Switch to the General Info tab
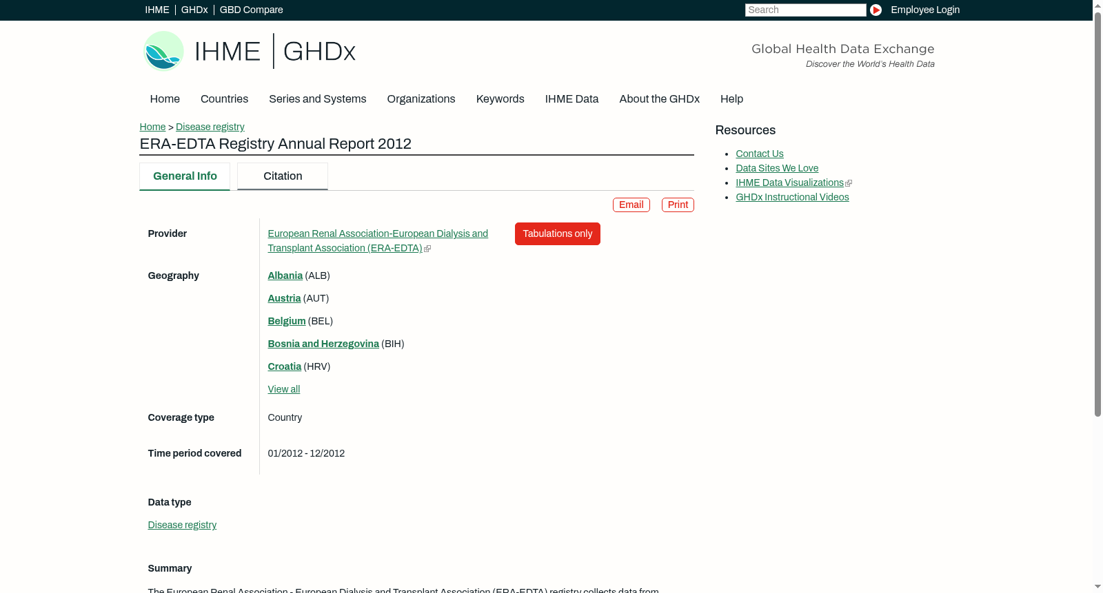1103x593 pixels. coord(185,176)
